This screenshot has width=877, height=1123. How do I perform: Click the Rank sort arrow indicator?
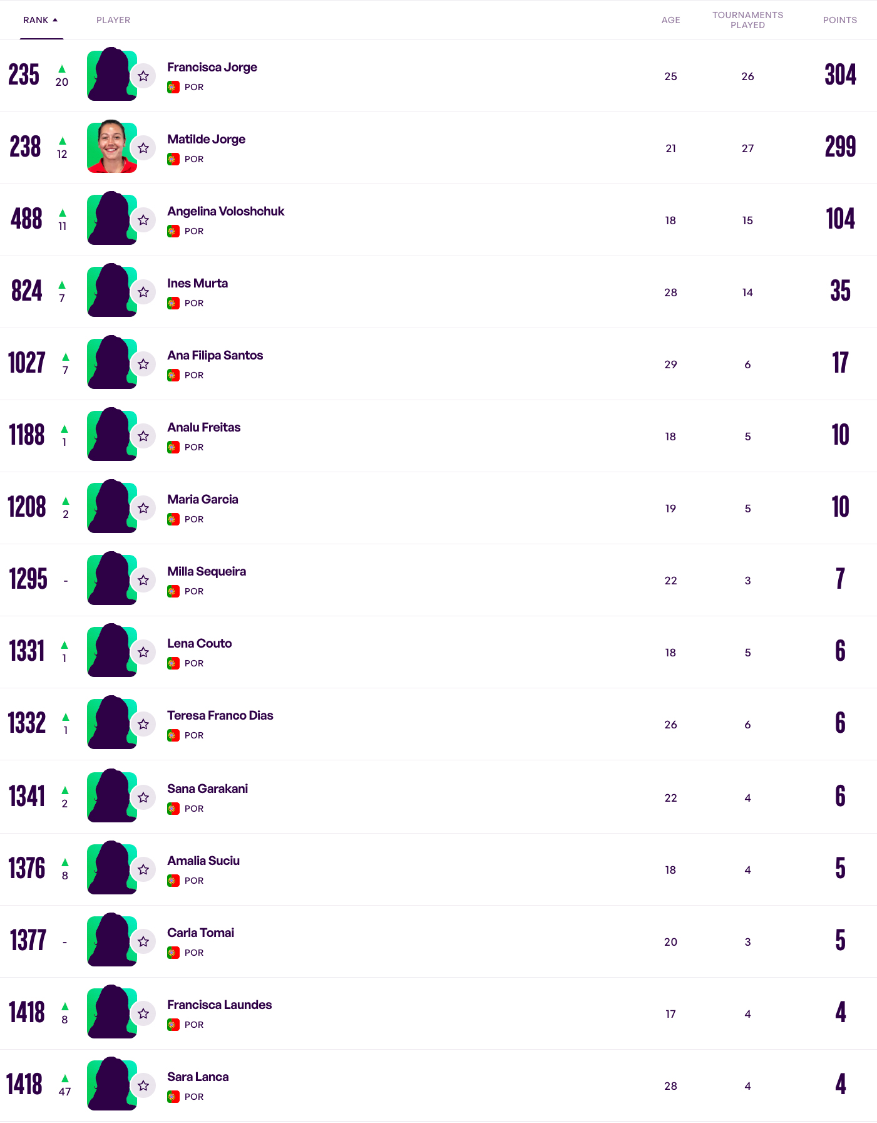pyautogui.click(x=55, y=20)
